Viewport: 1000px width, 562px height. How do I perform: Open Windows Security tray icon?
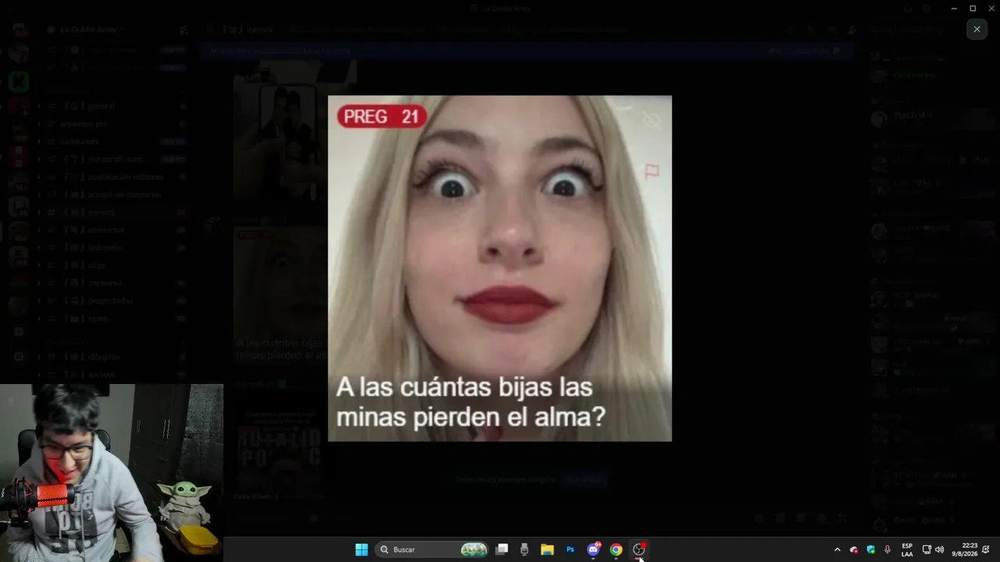(871, 550)
